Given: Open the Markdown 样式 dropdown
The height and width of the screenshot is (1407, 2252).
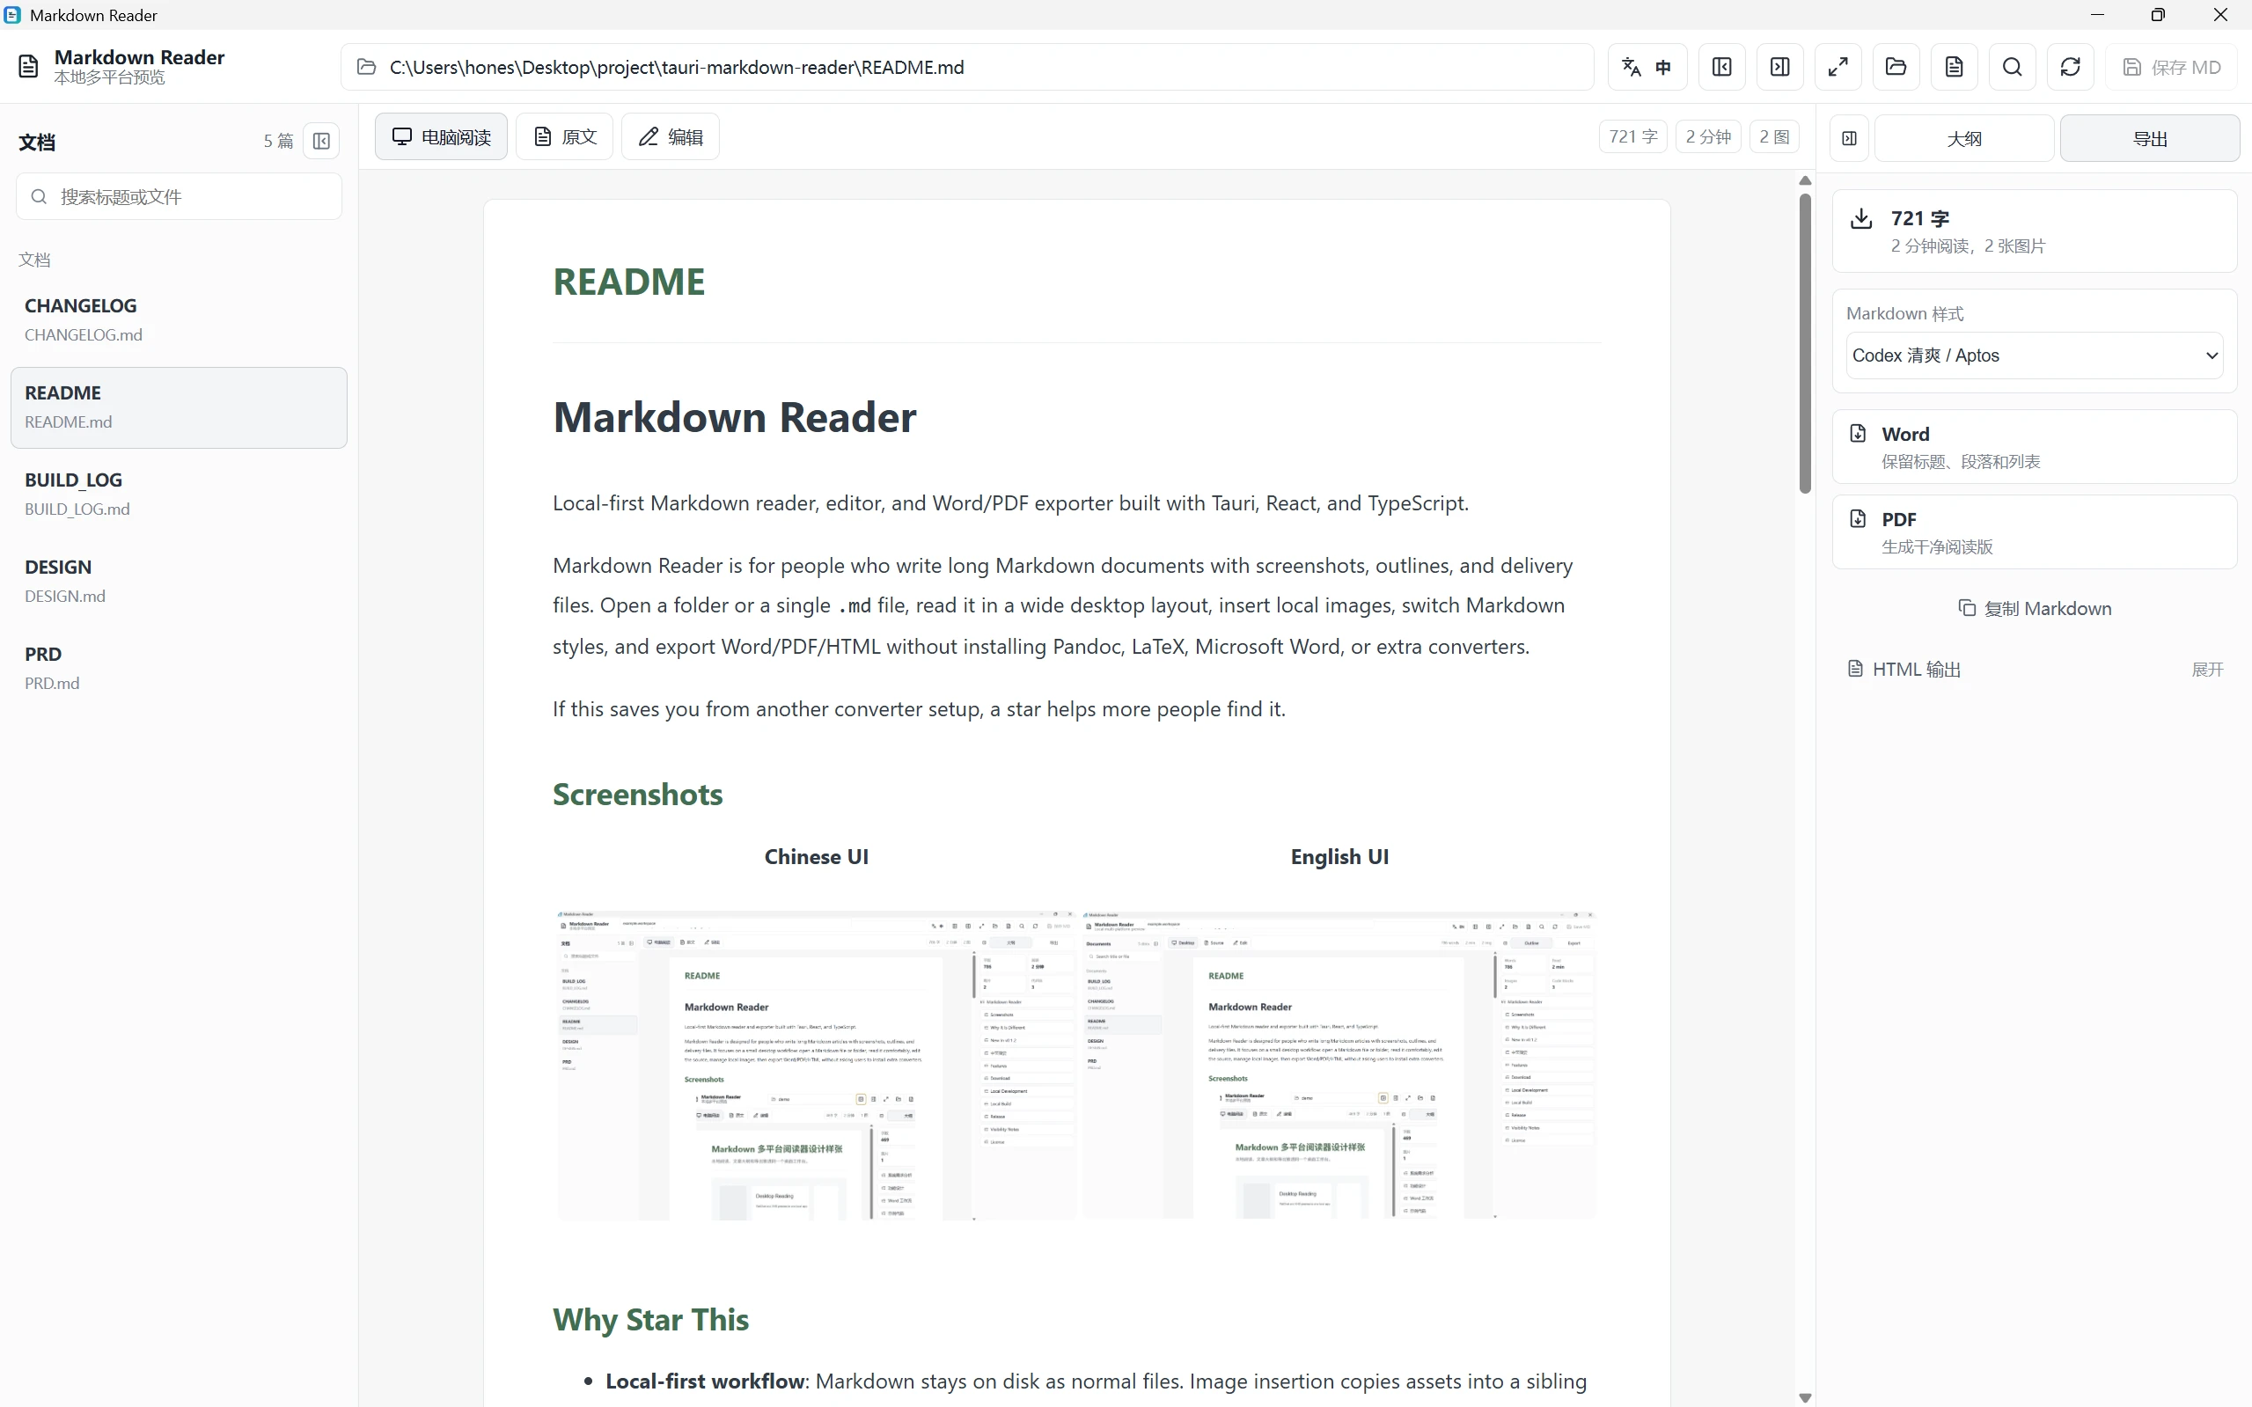Looking at the screenshot, I should [2035, 355].
